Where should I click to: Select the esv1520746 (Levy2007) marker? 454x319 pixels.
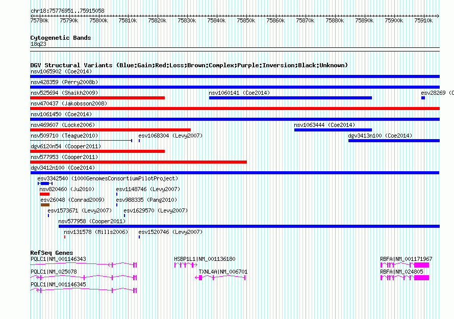tap(139, 237)
